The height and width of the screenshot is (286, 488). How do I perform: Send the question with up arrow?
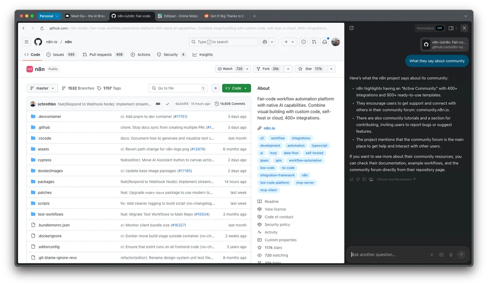[461, 255]
